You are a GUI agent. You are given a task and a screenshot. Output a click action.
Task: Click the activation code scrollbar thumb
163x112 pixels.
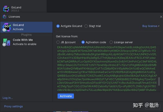(159, 81)
